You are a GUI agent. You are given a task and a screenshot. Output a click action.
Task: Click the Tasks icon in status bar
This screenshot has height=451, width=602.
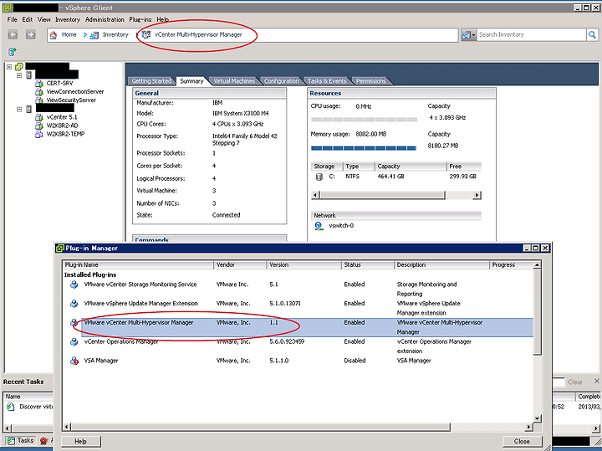[11, 441]
